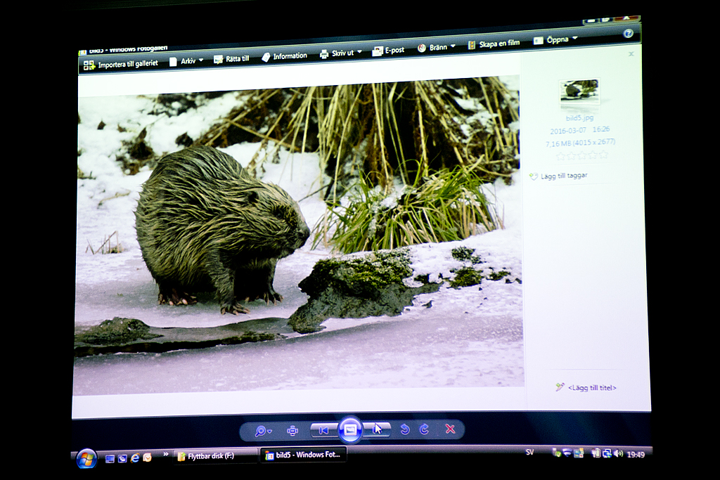720x480 pixels.
Task: Give the photo a five-star rating
Action: 603,155
